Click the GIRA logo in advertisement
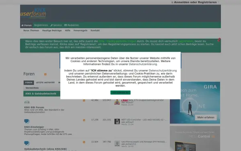Screen dimensions: 241x151 (210, 87)
